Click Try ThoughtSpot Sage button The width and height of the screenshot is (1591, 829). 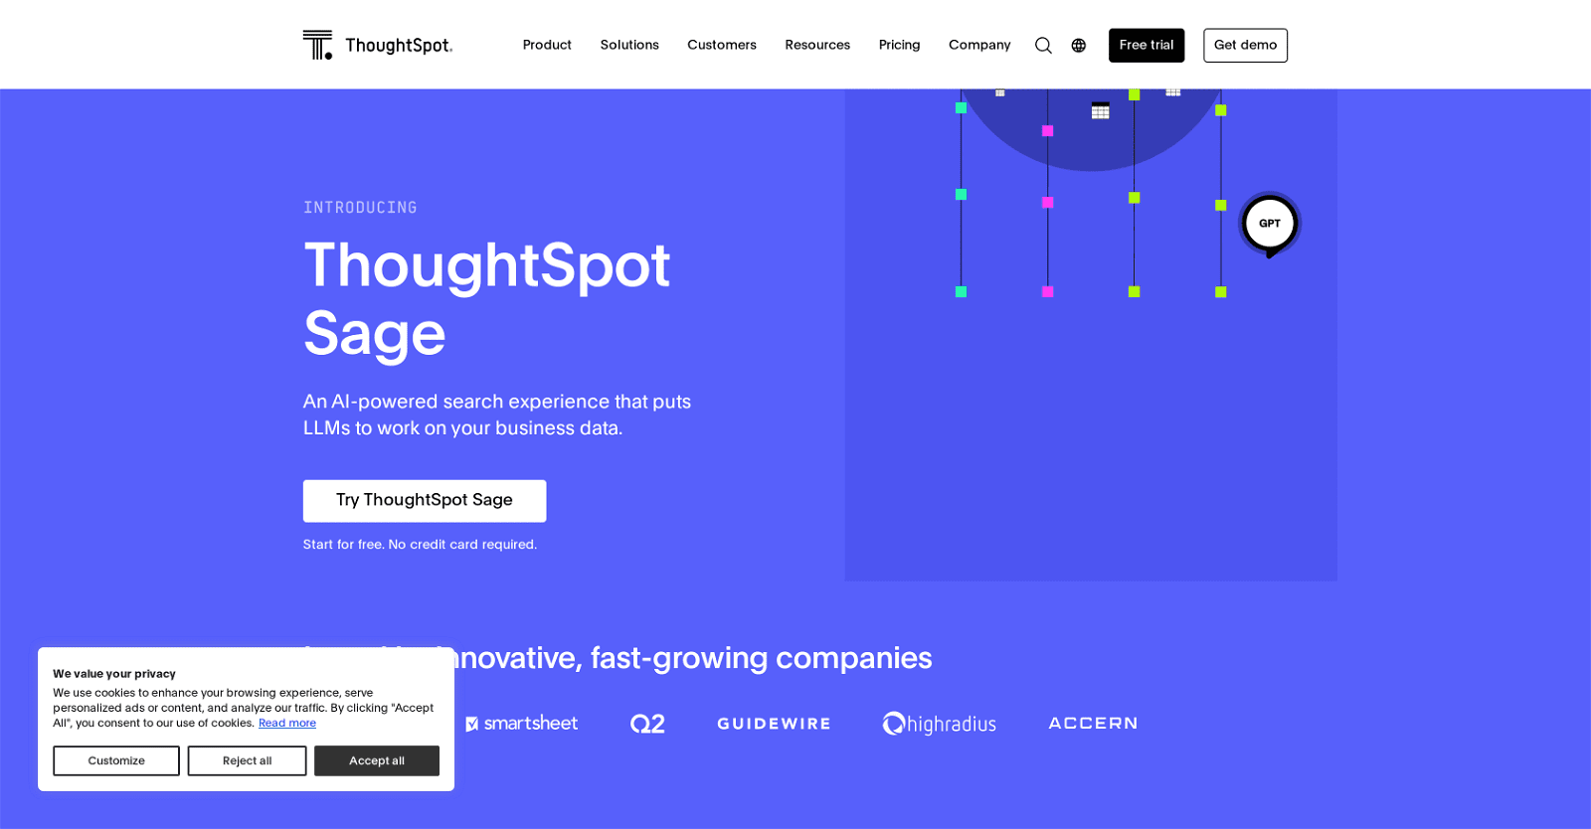coord(424,500)
